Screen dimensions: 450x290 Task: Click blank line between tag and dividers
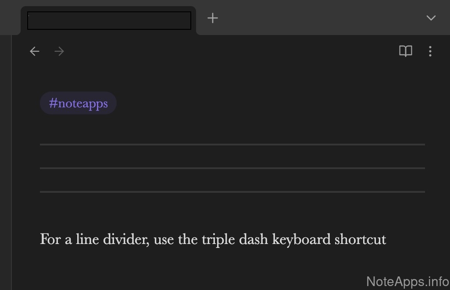tap(232, 127)
